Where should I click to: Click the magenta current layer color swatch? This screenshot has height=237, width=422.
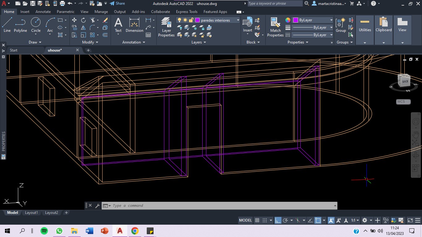(x=197, y=20)
